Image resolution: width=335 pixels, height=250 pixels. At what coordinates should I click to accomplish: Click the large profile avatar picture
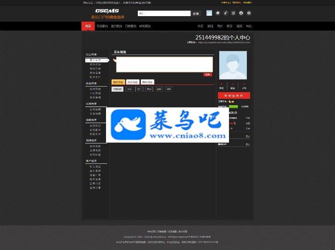click(233, 65)
